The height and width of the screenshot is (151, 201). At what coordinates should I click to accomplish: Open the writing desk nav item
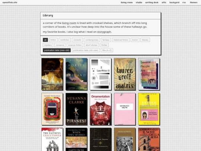pyautogui.click(x=152, y=3)
